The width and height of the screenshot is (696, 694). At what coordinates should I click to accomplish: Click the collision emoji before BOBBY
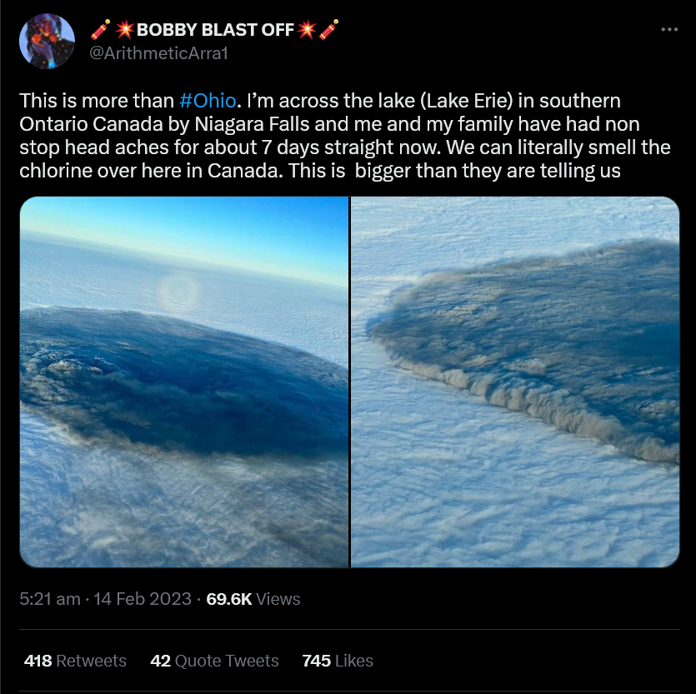click(124, 30)
